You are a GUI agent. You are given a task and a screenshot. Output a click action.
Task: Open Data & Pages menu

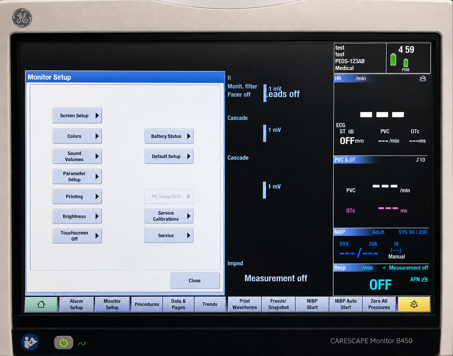178,304
